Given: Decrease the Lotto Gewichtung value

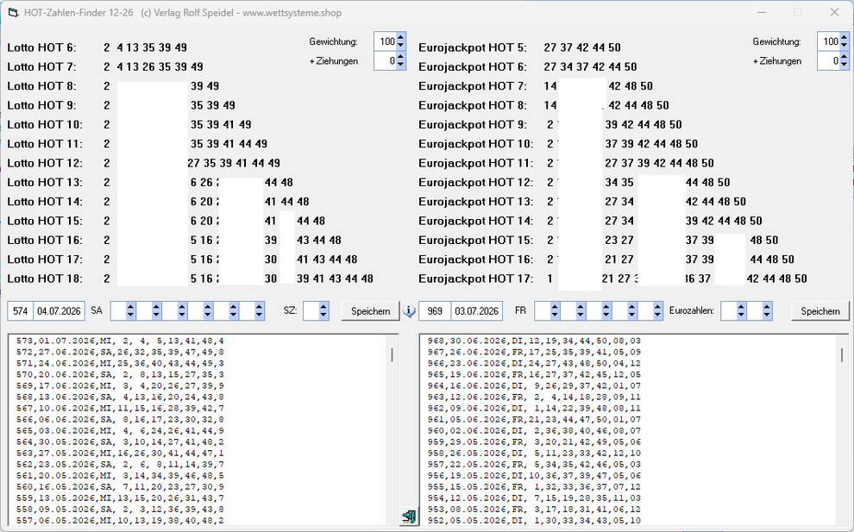Looking at the screenshot, I should 401,46.
